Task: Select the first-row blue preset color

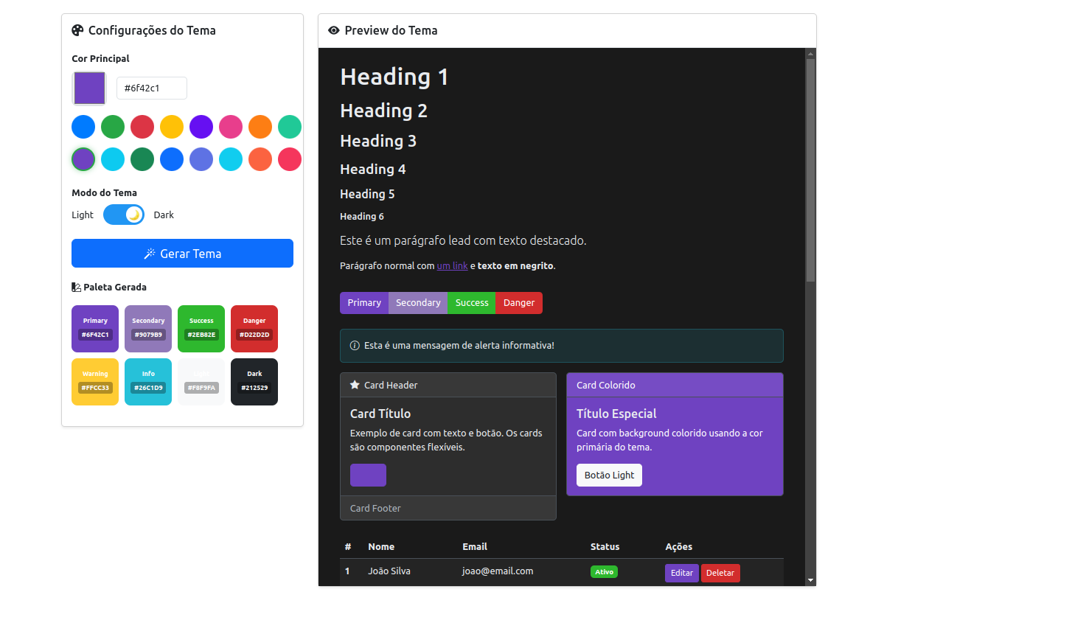Action: tap(83, 127)
